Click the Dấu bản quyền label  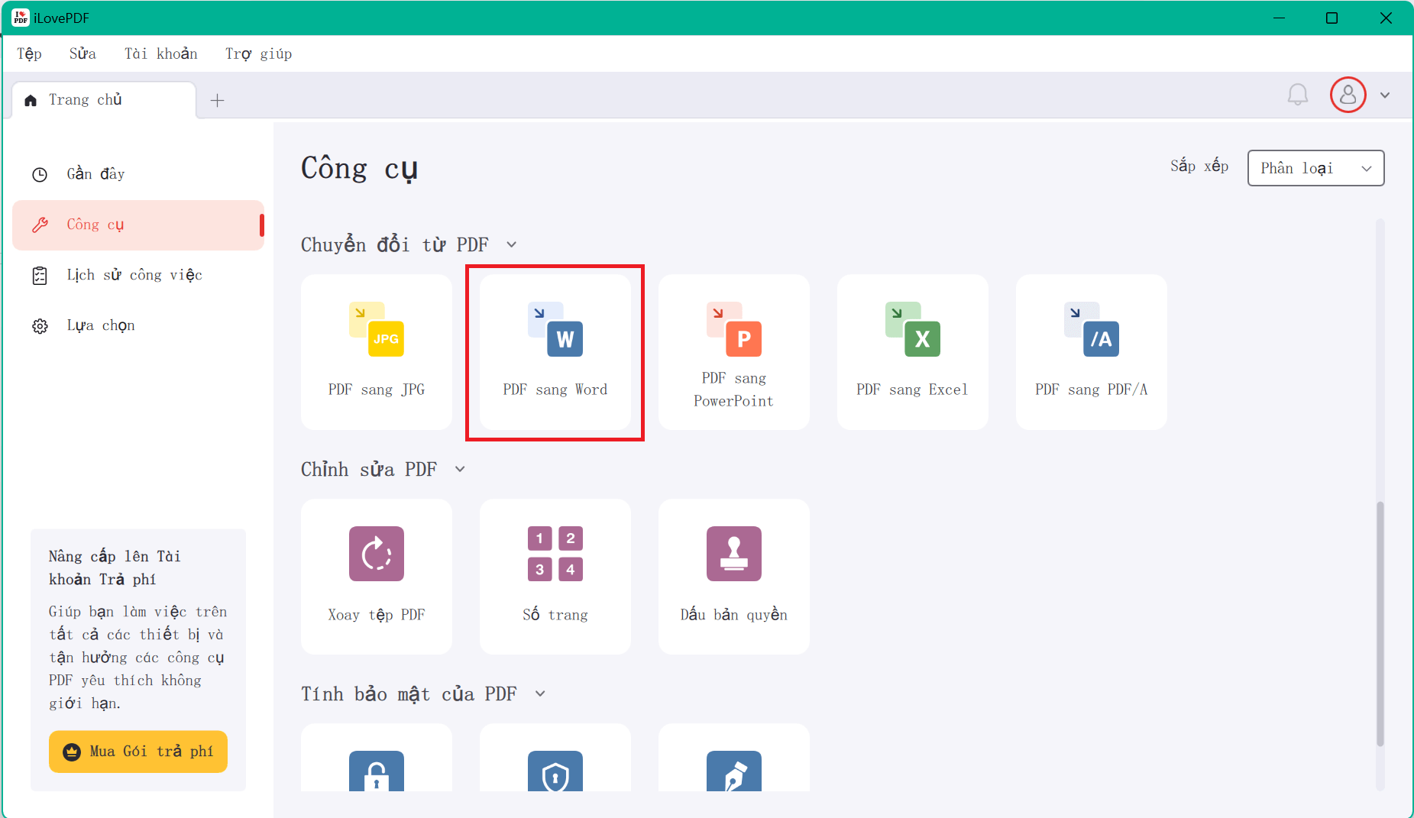(x=734, y=615)
